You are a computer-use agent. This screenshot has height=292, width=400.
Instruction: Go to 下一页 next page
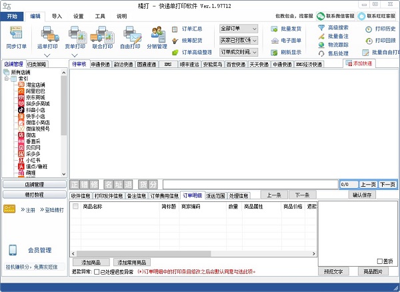coord(387,185)
